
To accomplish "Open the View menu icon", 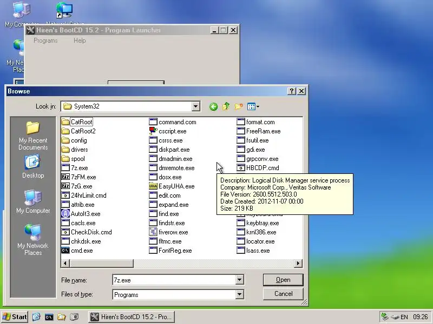I will (x=253, y=106).
